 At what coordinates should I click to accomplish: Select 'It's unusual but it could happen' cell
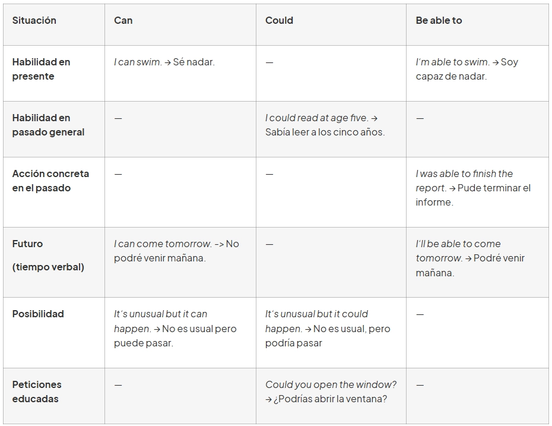click(x=328, y=329)
